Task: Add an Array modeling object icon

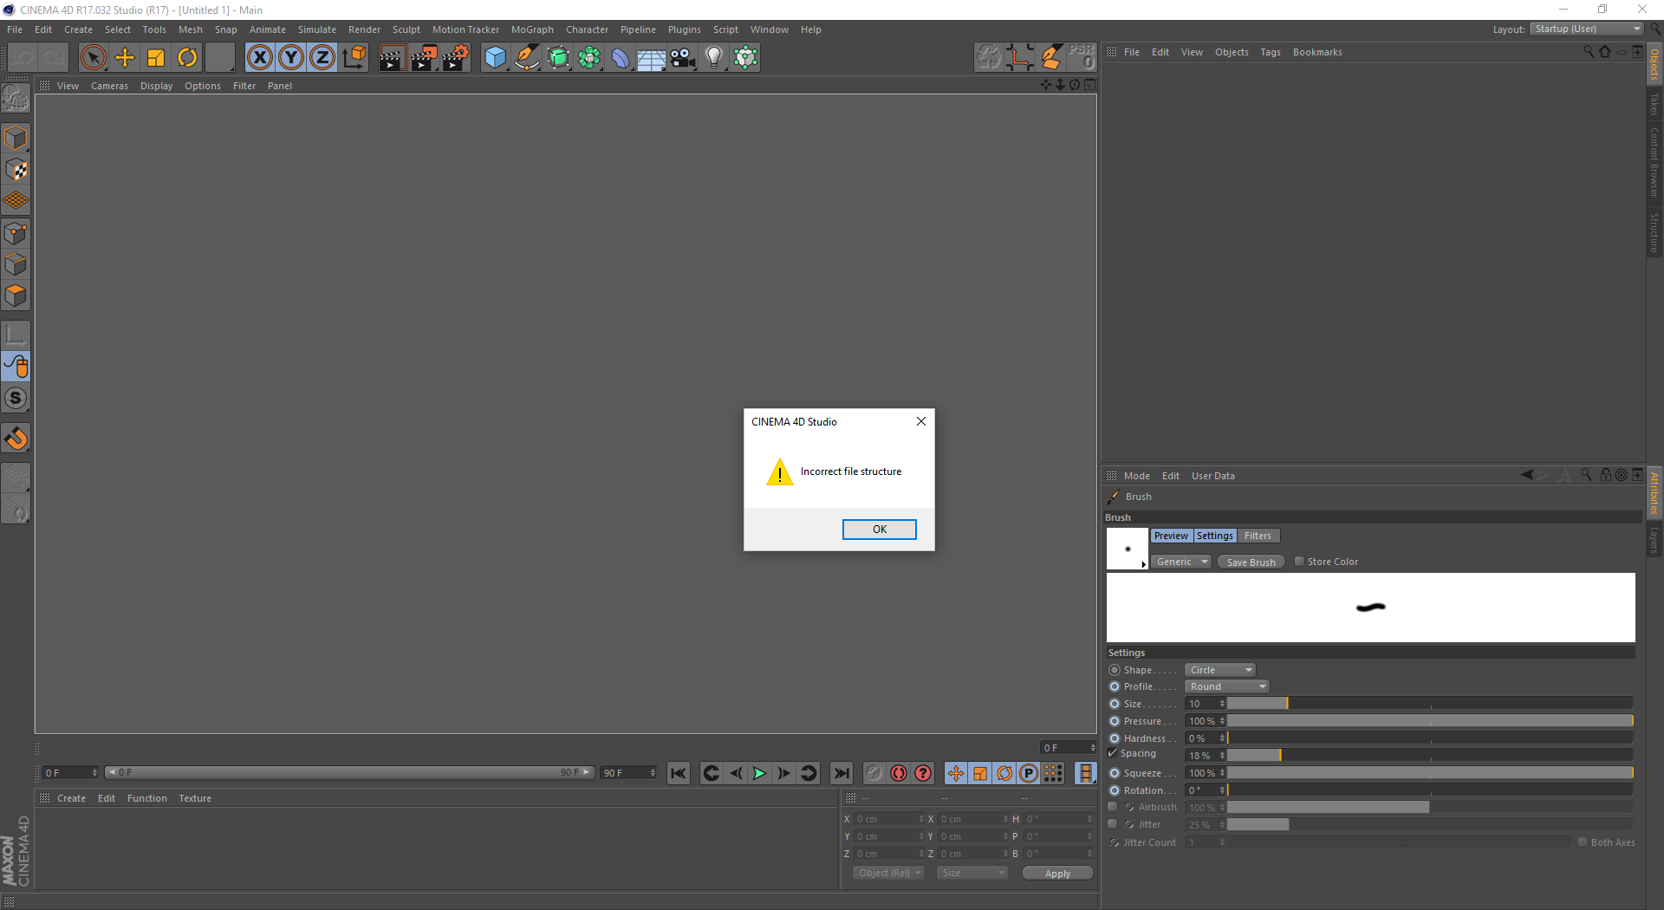Action: pos(589,58)
